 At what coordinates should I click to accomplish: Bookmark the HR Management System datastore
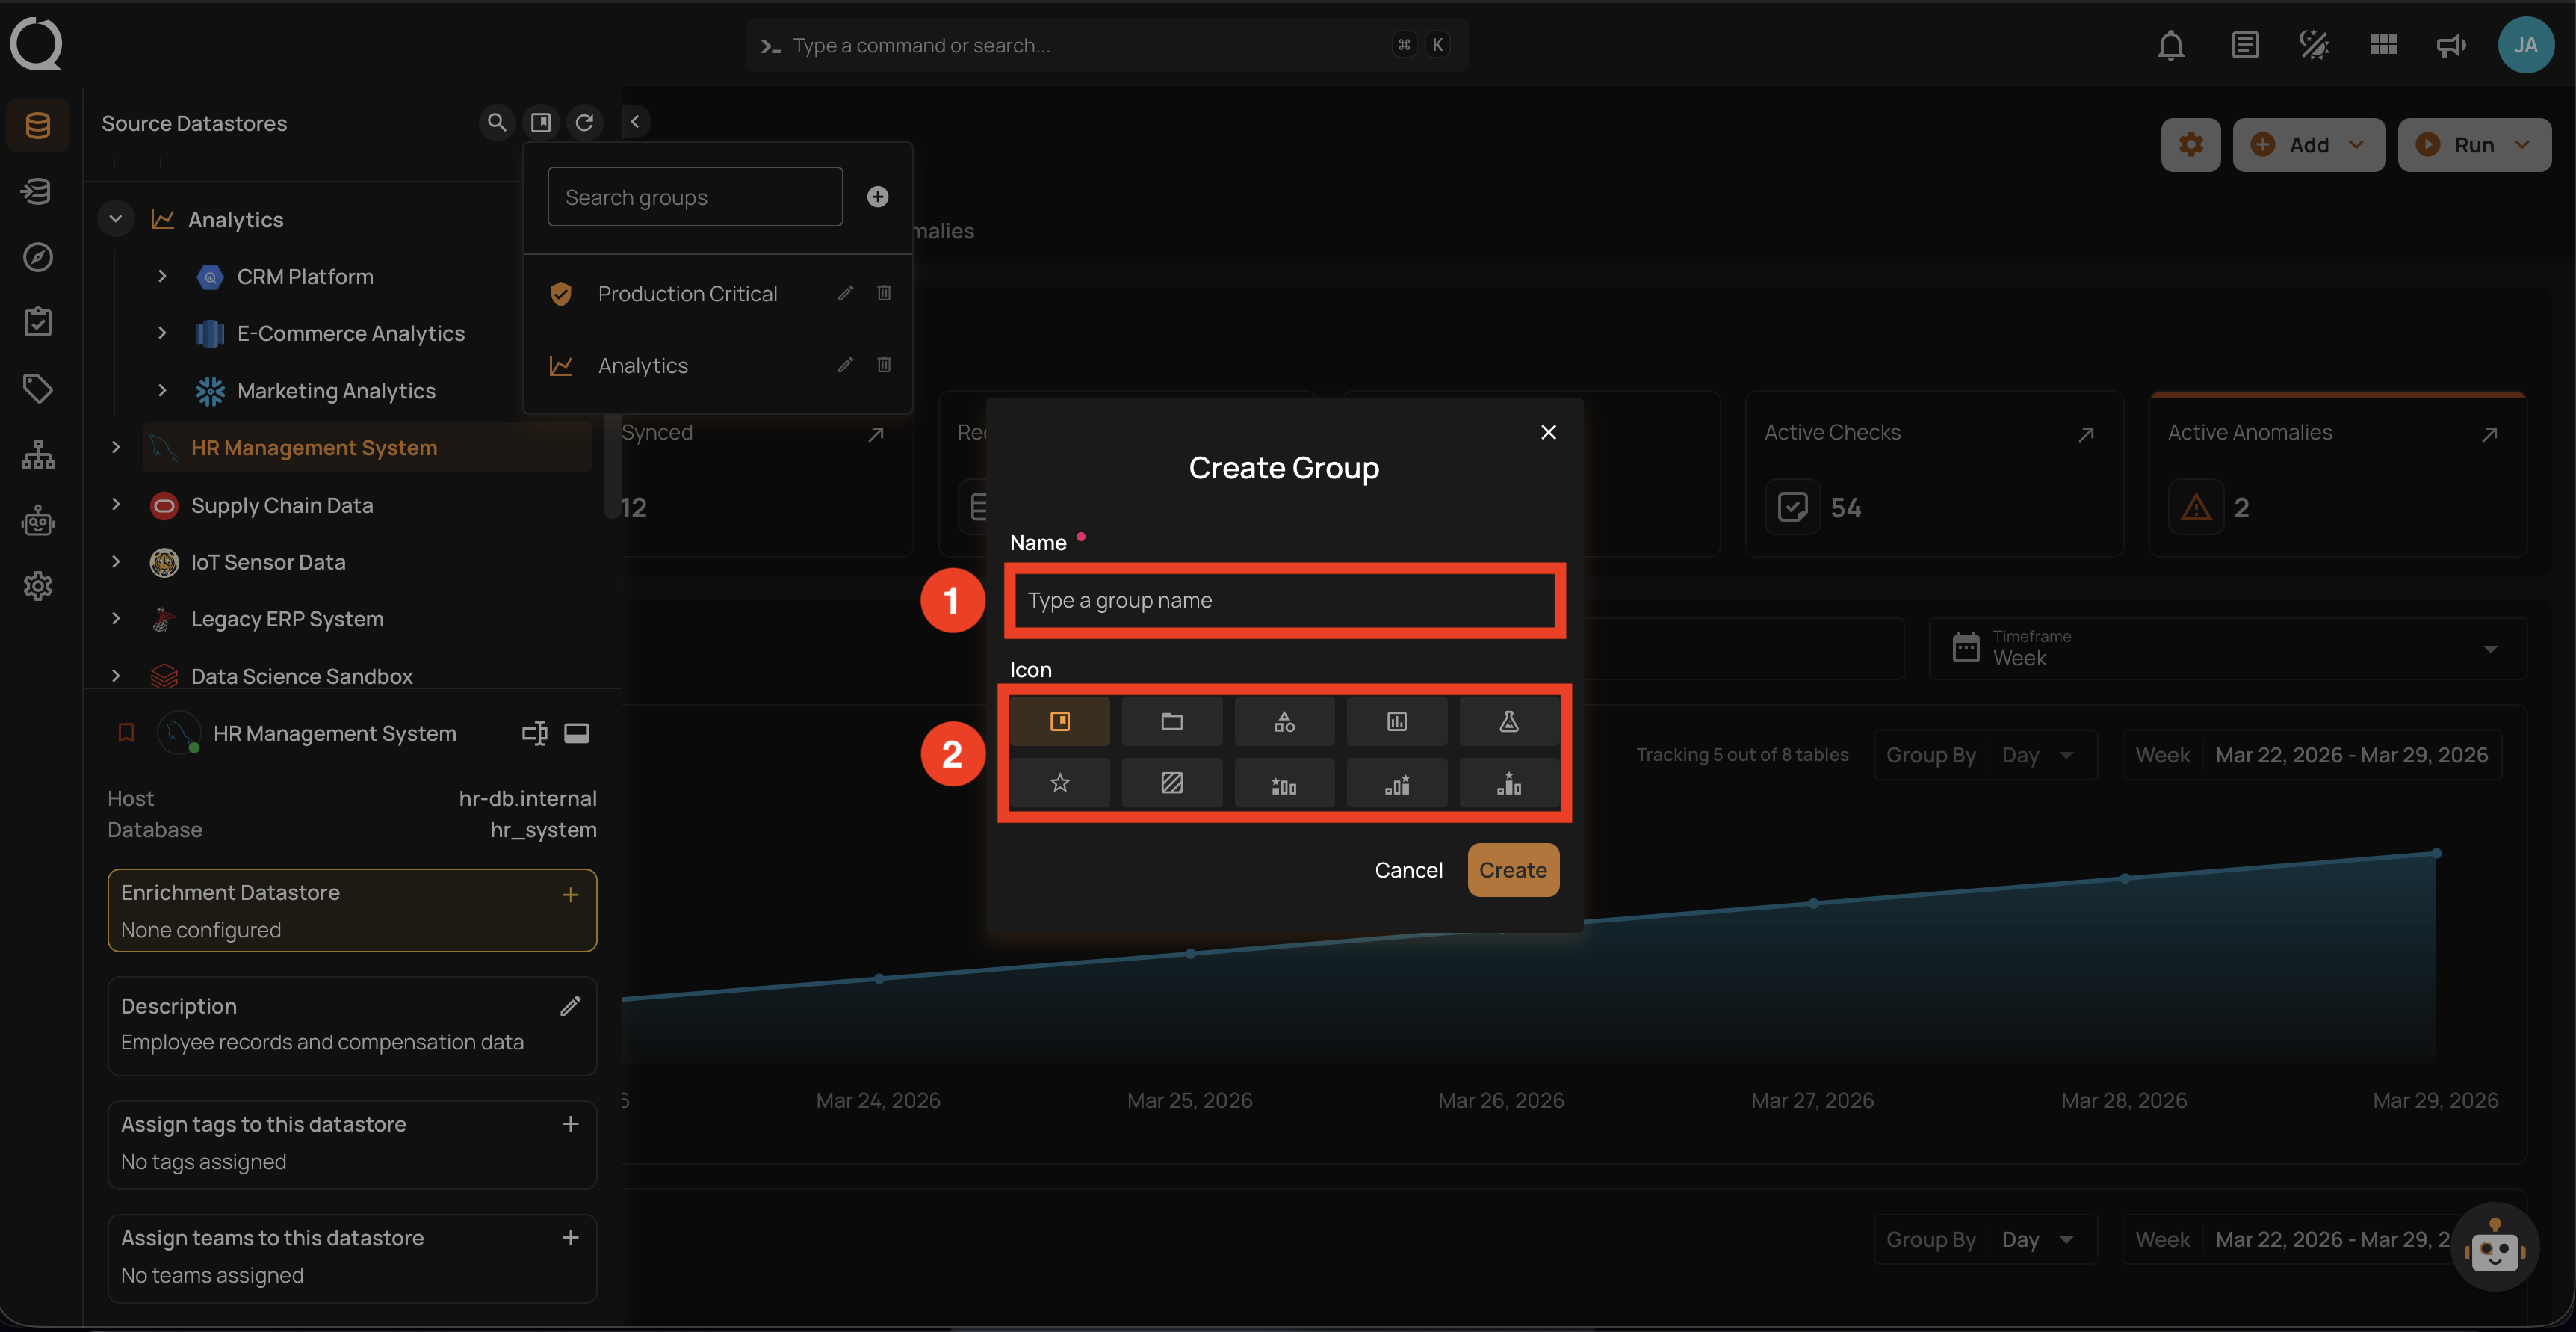[126, 733]
